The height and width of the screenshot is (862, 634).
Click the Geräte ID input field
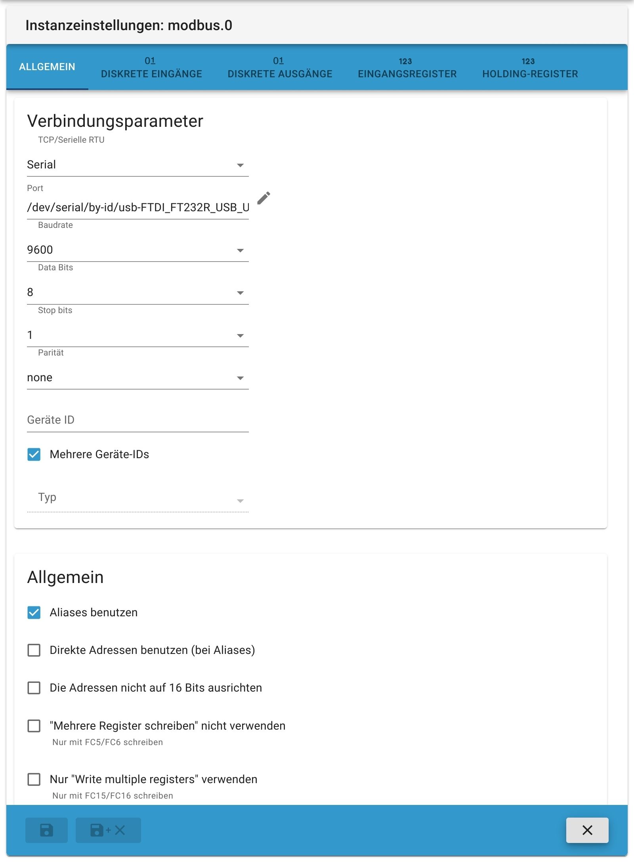[x=137, y=420]
